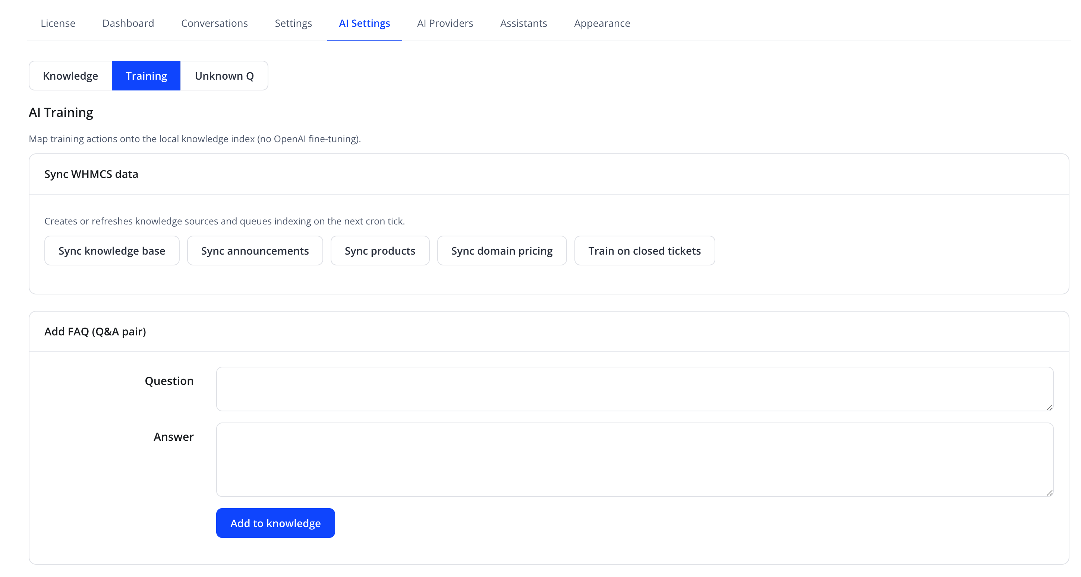The height and width of the screenshot is (577, 1081).
Task: Click the Question field resize handle
Action: point(1049,407)
